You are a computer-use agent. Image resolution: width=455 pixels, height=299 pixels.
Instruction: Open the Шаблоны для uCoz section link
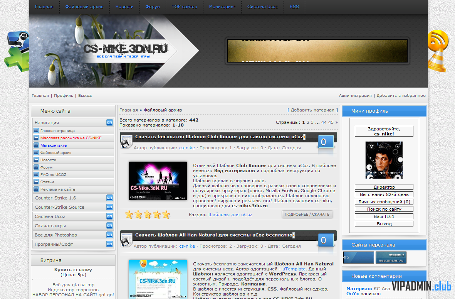click(x=230, y=215)
